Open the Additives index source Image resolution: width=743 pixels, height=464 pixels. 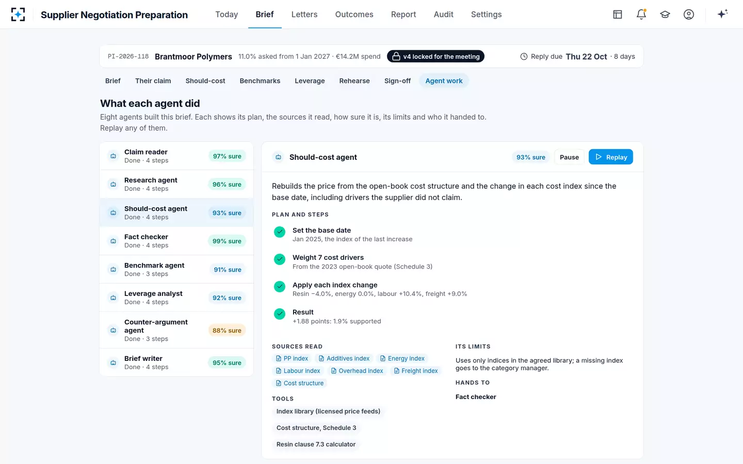(344, 359)
